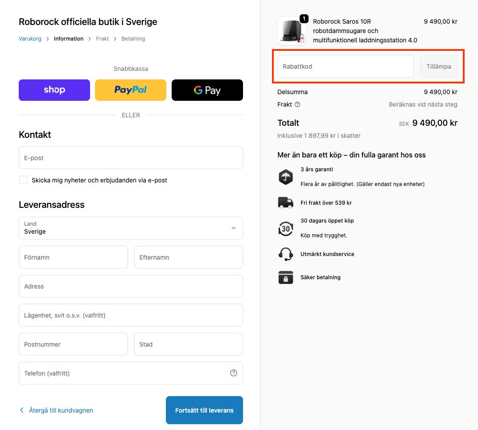Click the 30 dagars öppet köp icon
478x430 pixels.
(x=286, y=228)
